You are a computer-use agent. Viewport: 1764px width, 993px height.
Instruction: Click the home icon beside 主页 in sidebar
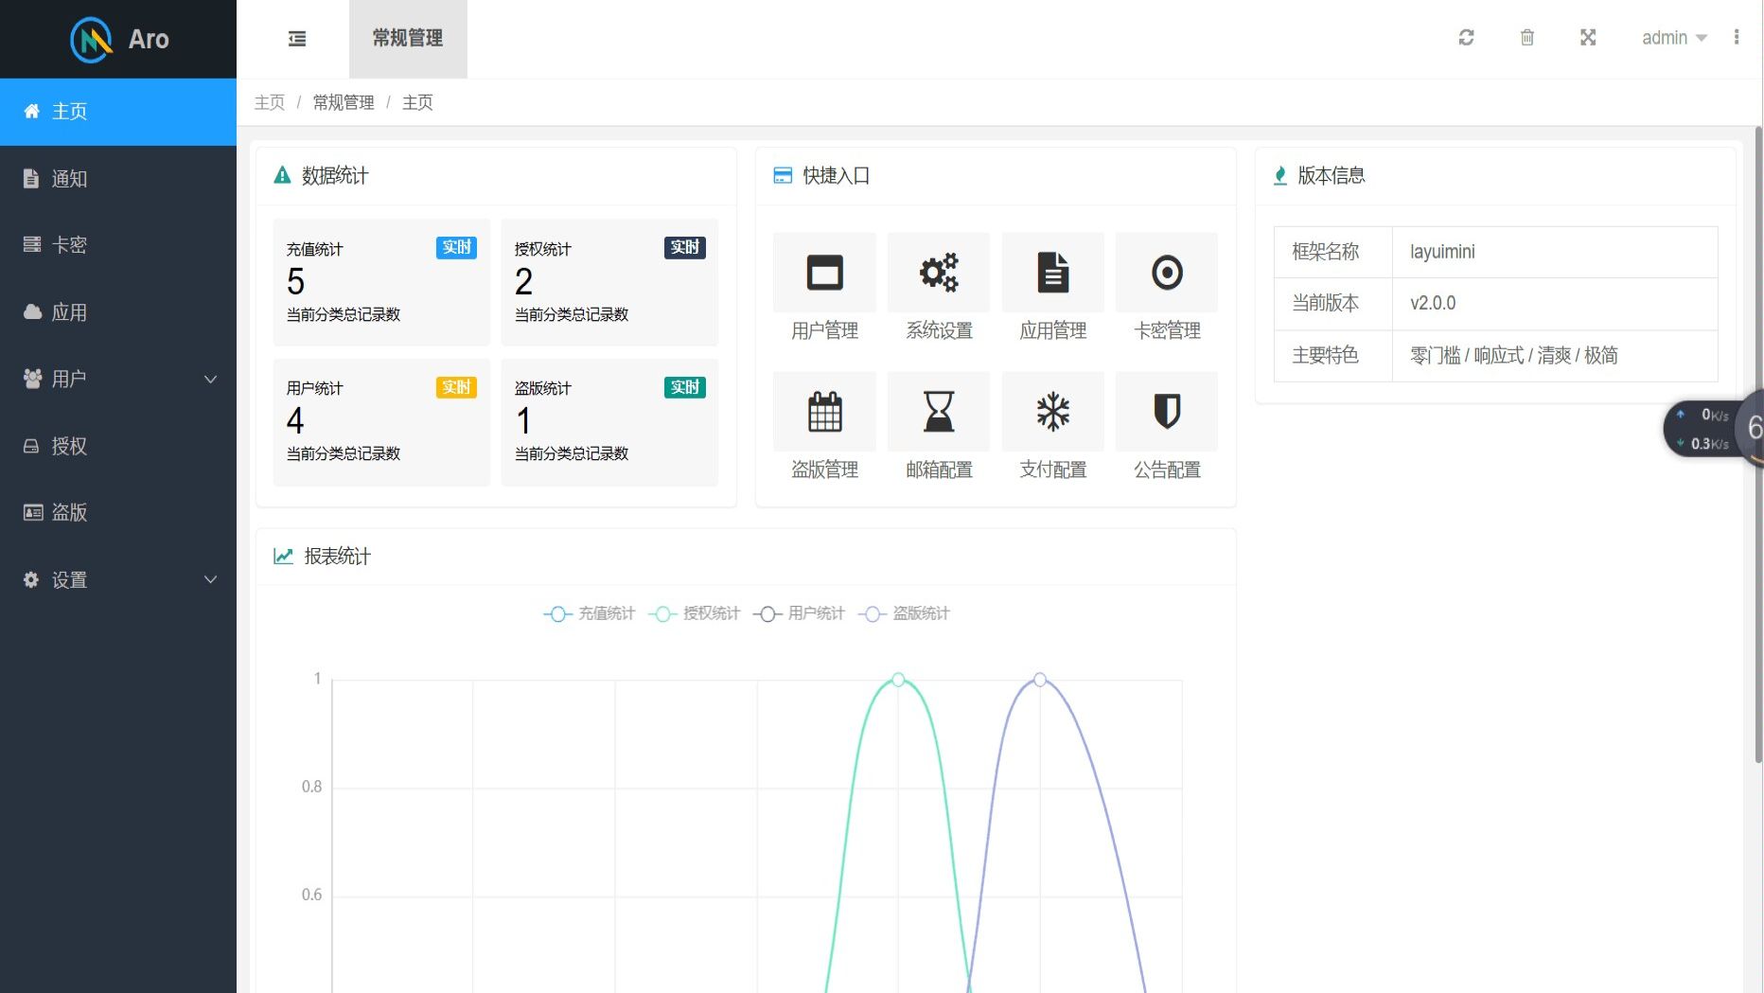31,111
